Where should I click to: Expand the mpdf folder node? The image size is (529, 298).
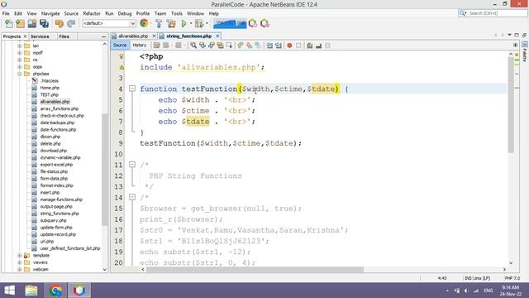coord(20,53)
